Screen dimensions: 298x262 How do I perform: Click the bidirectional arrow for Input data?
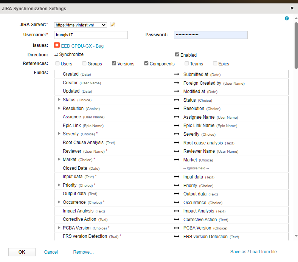point(176,177)
